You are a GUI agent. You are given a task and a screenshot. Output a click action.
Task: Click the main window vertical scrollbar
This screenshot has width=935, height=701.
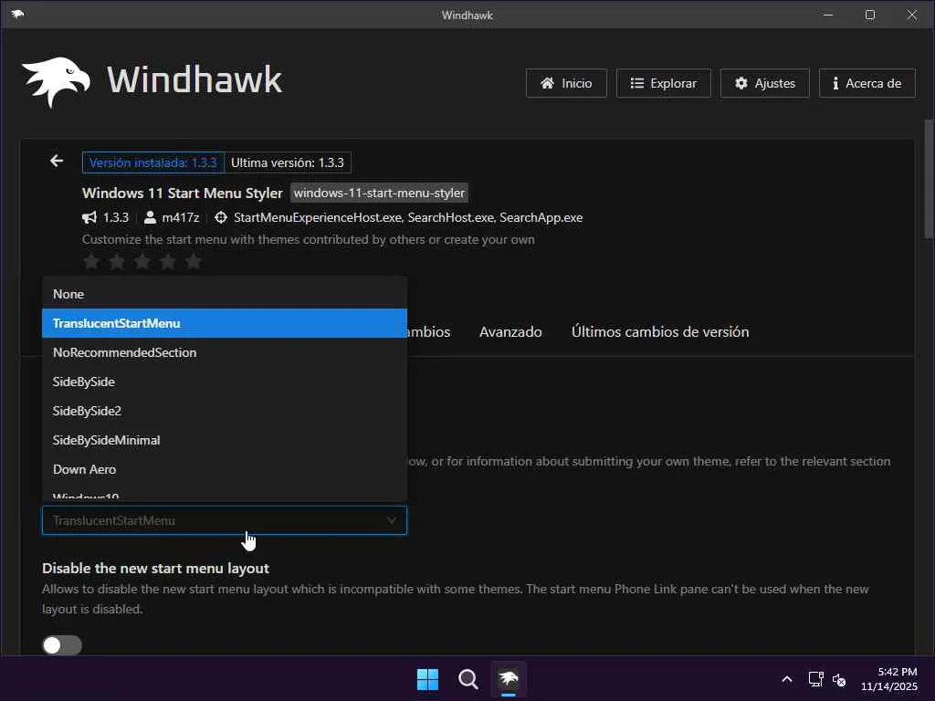[x=929, y=179]
